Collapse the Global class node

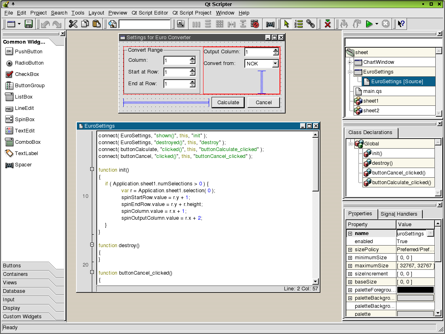point(351,144)
